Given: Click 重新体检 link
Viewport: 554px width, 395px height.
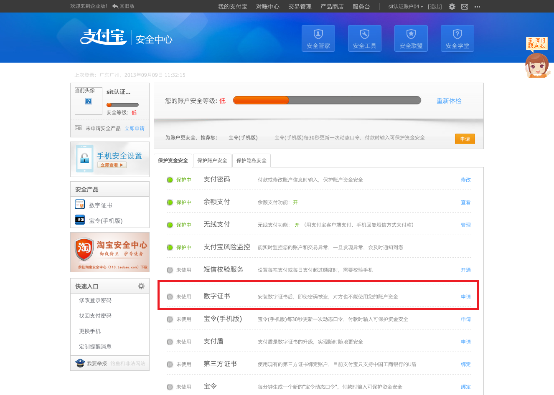Looking at the screenshot, I should pos(449,101).
